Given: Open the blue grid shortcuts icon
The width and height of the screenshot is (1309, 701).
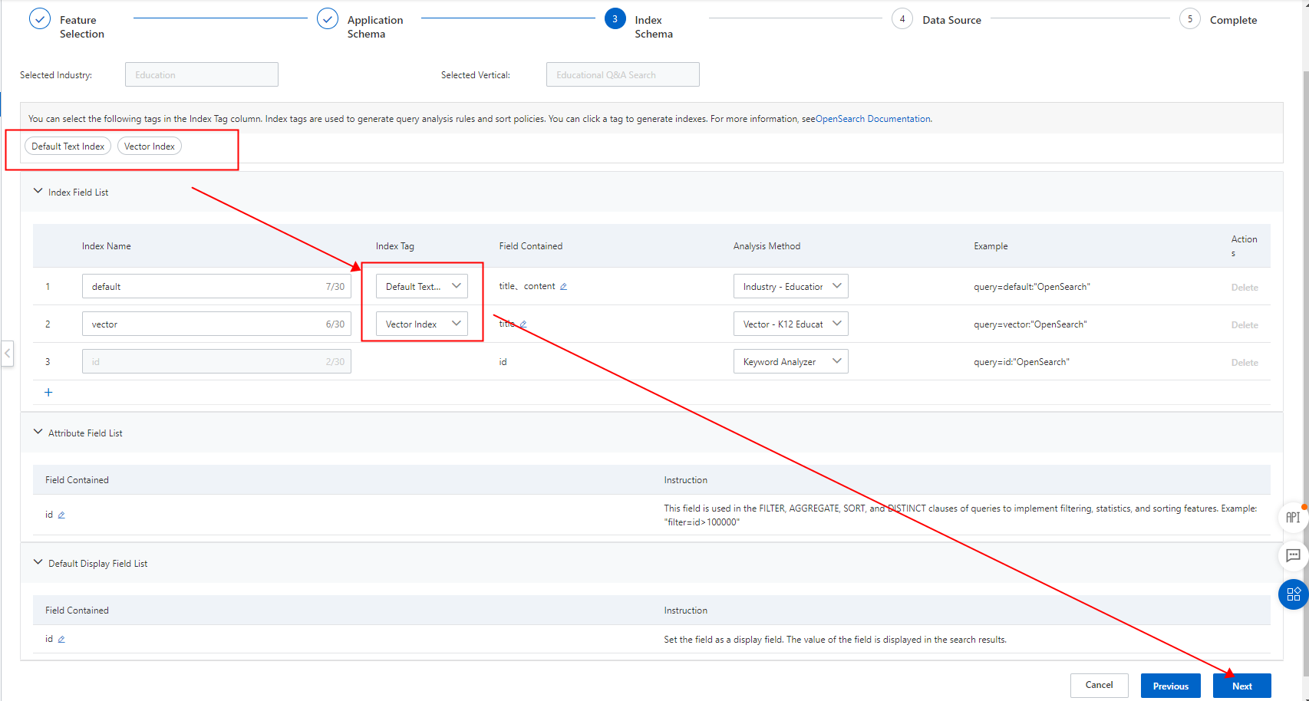Looking at the screenshot, I should [x=1293, y=594].
